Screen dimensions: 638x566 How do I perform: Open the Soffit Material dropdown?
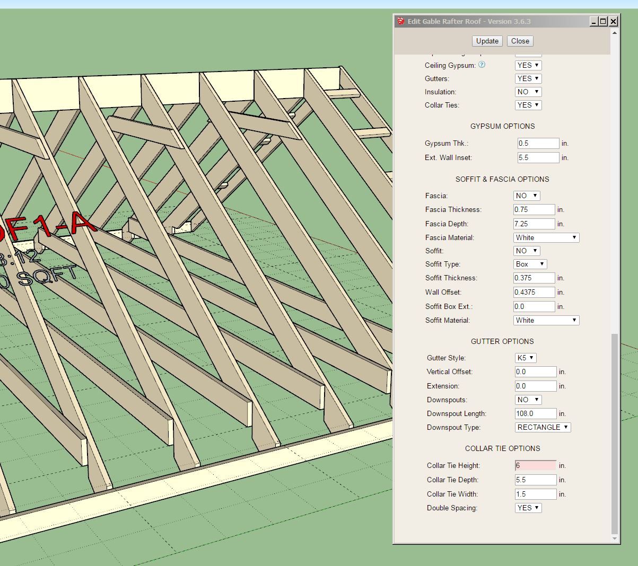(546, 320)
